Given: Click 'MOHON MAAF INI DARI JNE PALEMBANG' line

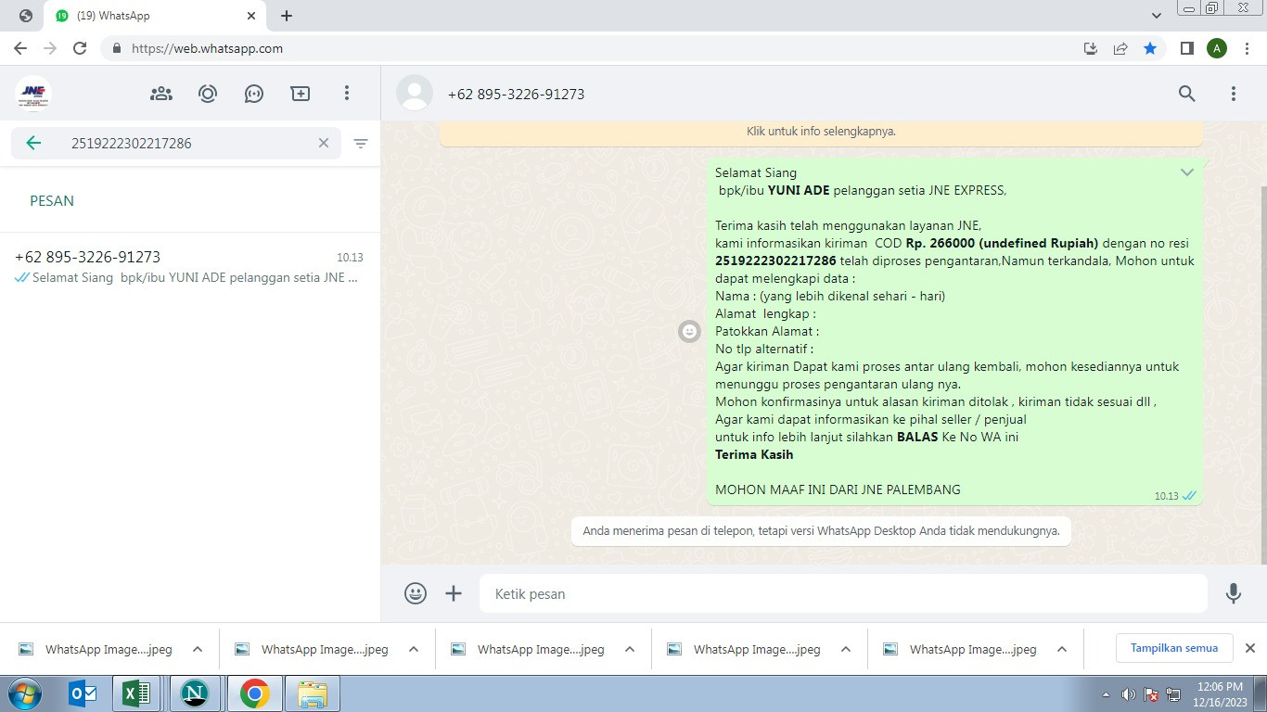Looking at the screenshot, I should 838,489.
